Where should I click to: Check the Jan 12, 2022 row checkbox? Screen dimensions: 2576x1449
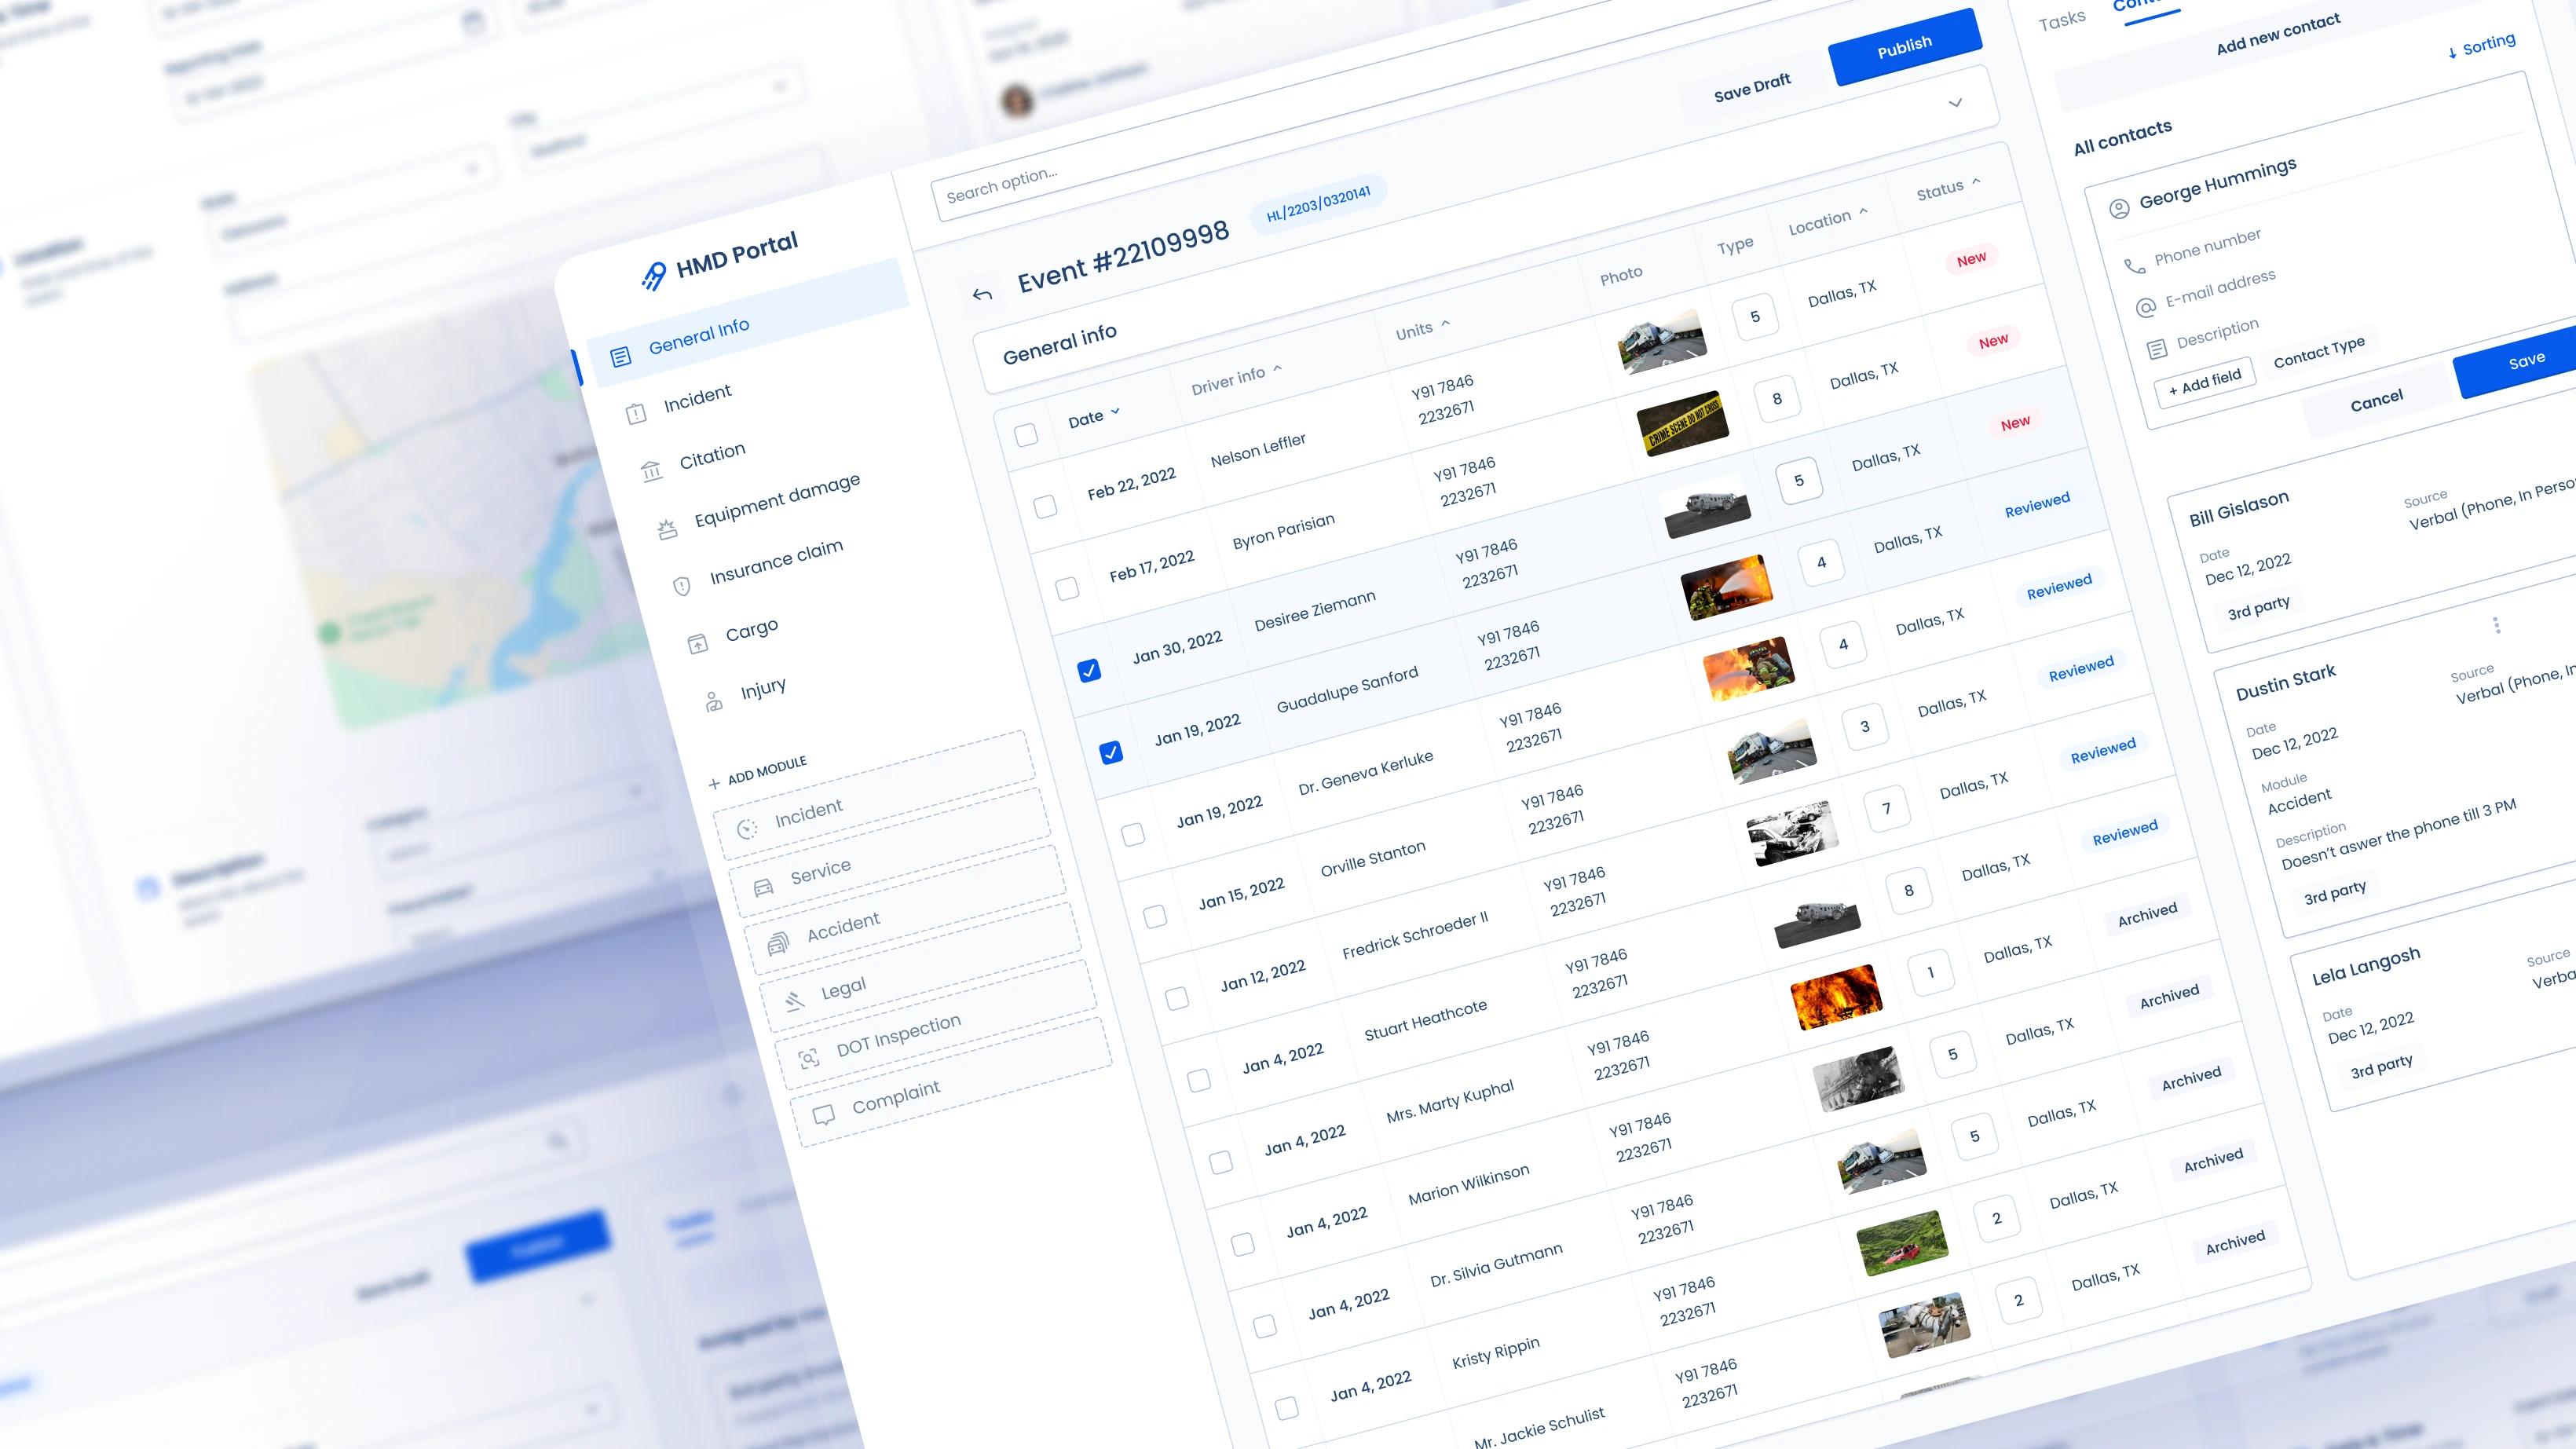click(1177, 998)
